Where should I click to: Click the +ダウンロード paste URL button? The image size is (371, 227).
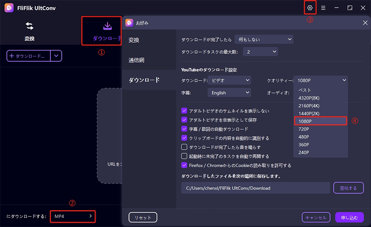28,56
